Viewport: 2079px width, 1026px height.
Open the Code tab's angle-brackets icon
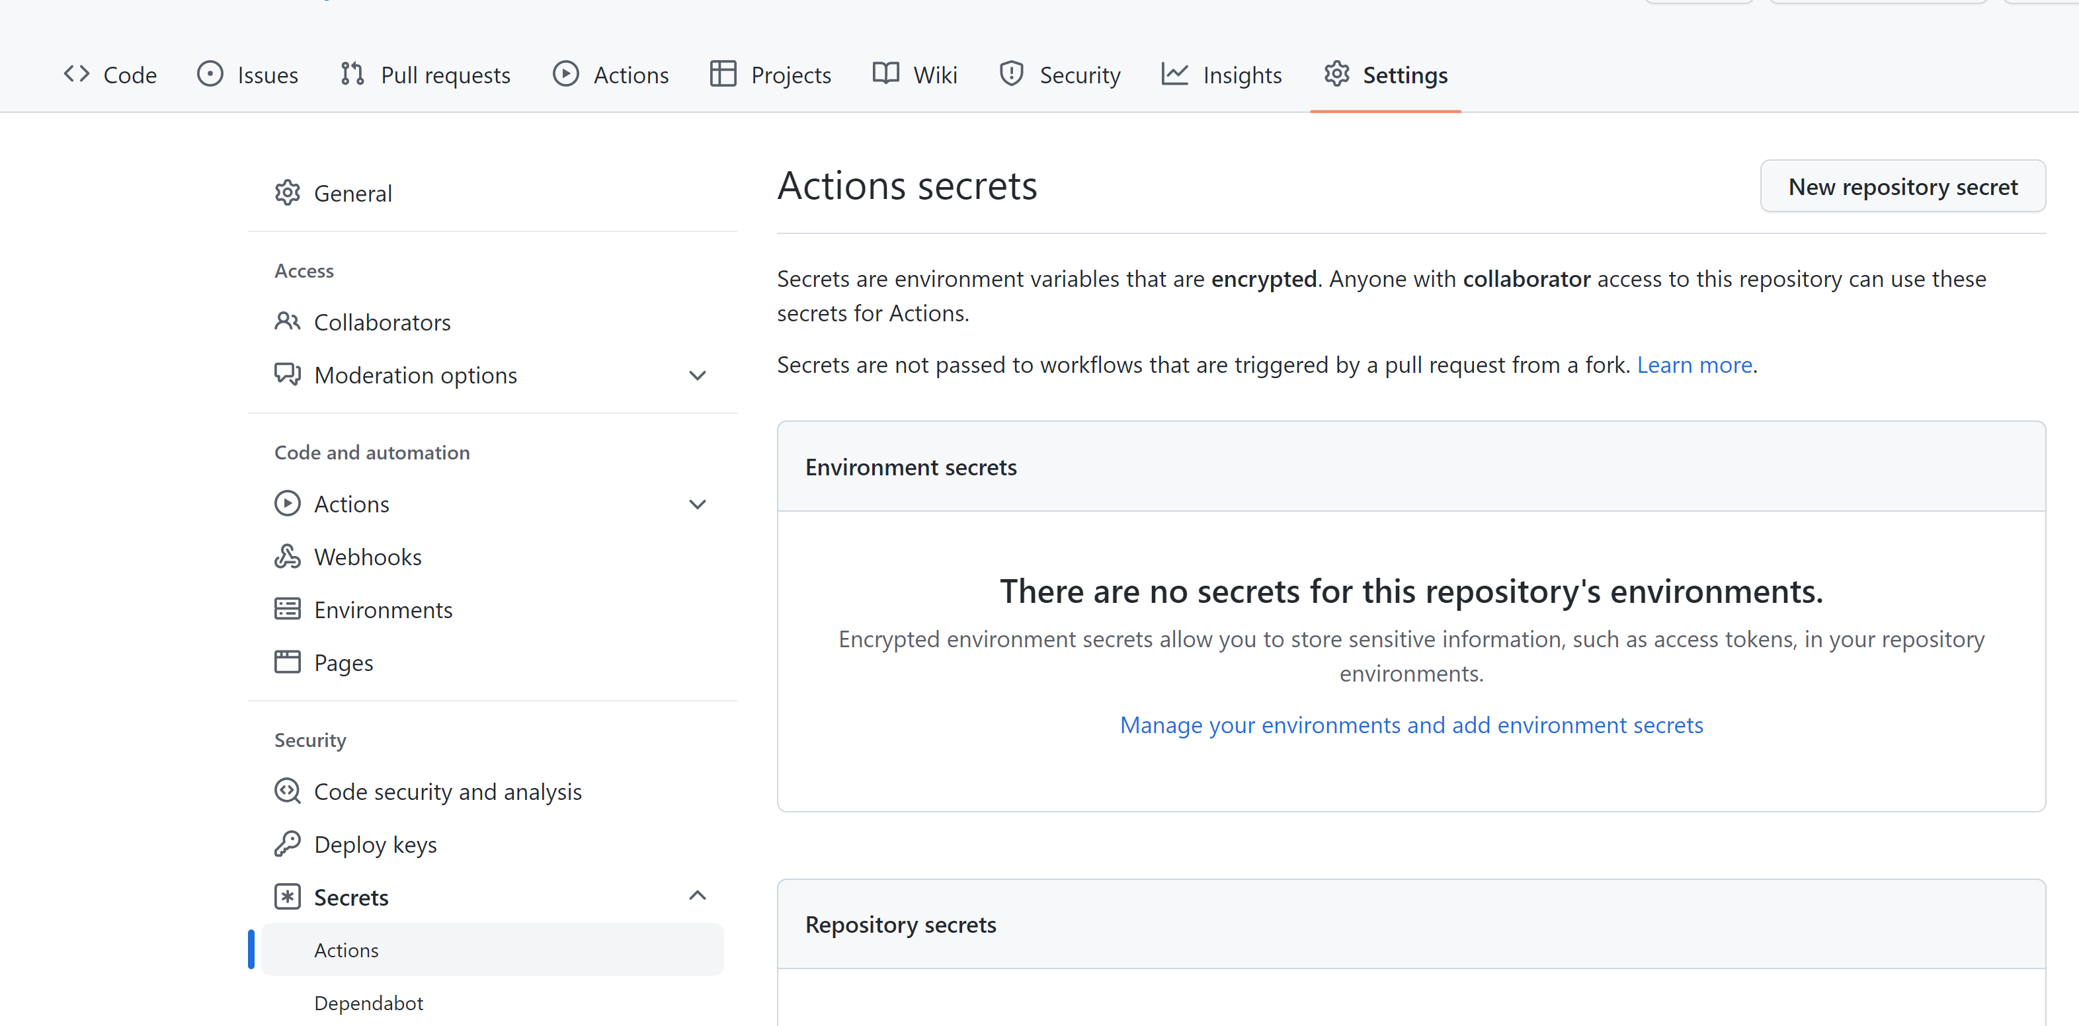(77, 73)
